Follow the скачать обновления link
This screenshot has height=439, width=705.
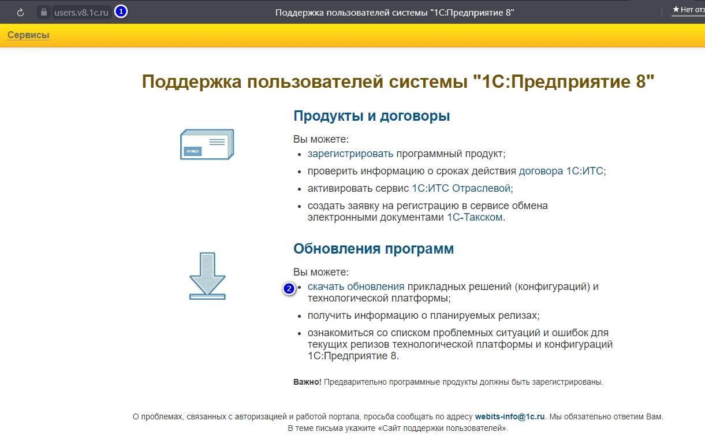[x=356, y=287]
